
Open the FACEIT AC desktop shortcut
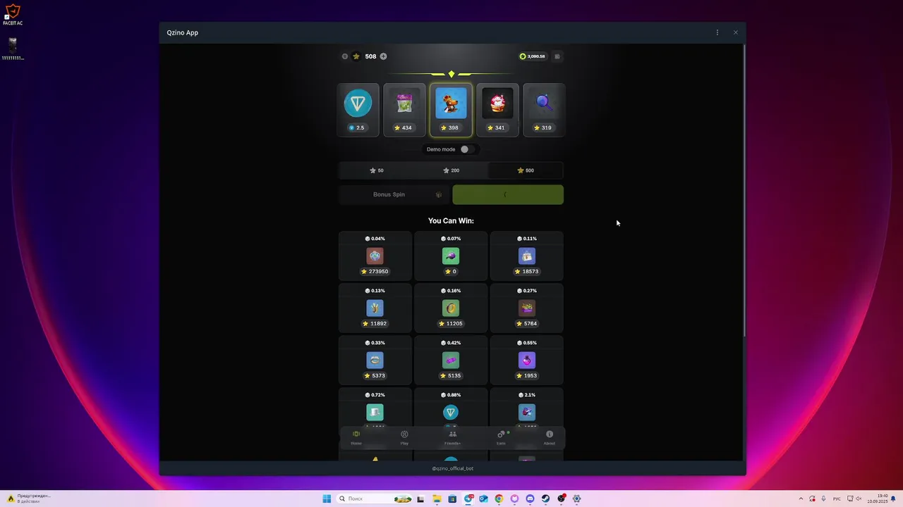13,15
